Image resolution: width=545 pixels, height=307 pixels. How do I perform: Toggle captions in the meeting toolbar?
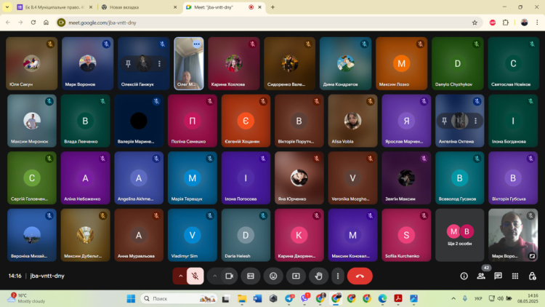coord(251,276)
